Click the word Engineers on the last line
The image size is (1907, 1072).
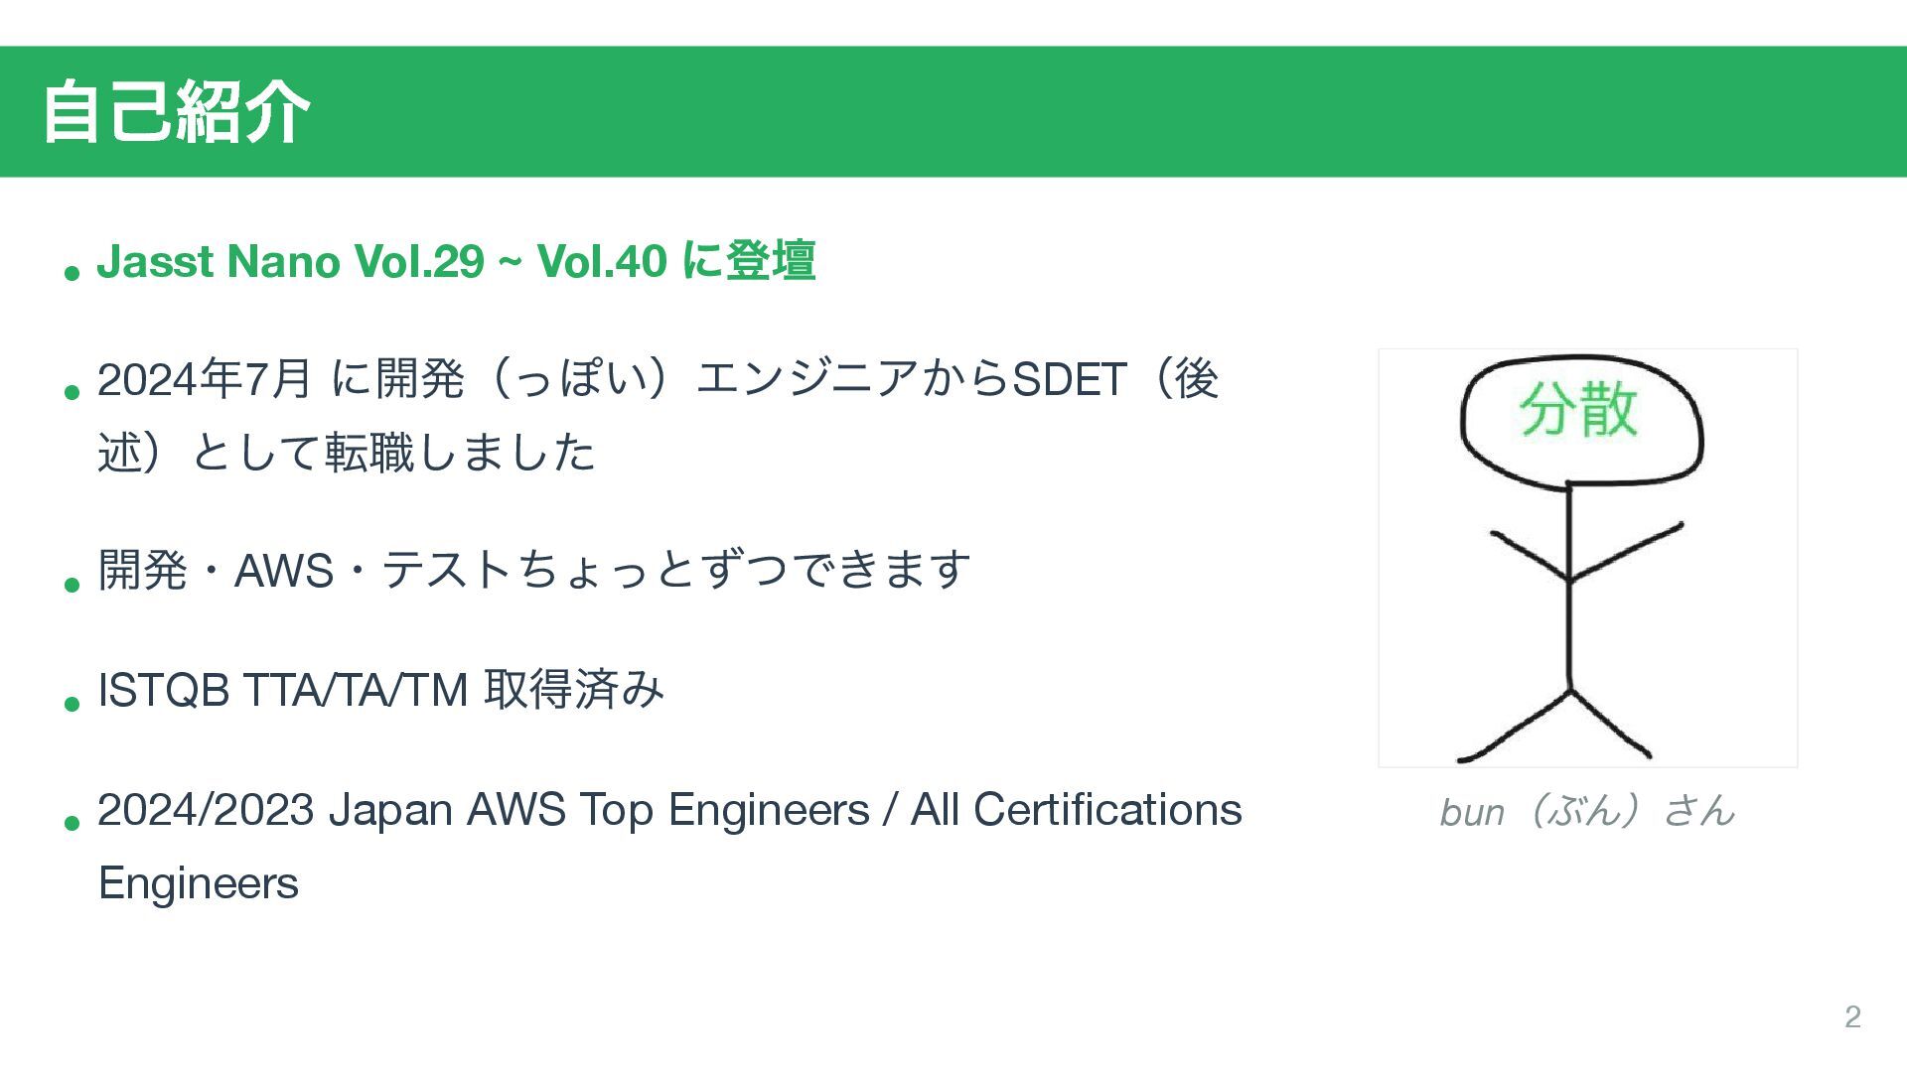pos(199,883)
